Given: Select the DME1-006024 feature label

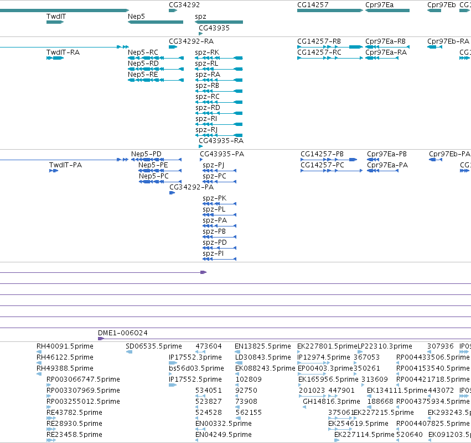Looking at the screenshot, I should (123, 333).
